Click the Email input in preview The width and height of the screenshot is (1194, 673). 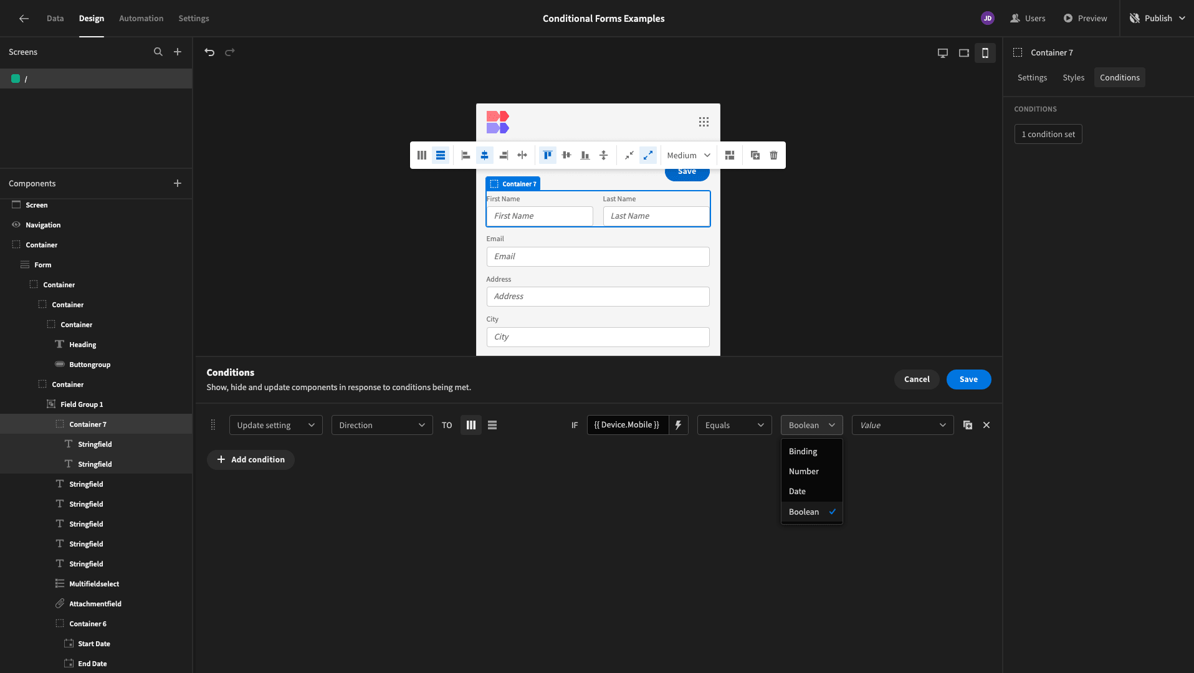point(598,257)
